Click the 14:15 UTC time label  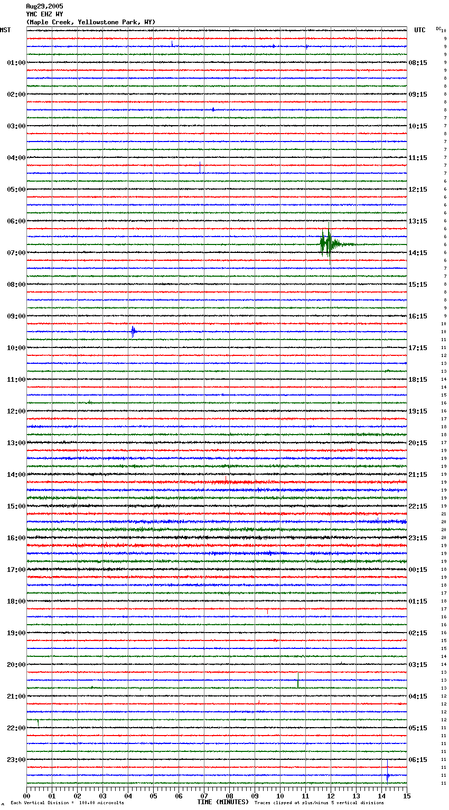[x=418, y=253]
